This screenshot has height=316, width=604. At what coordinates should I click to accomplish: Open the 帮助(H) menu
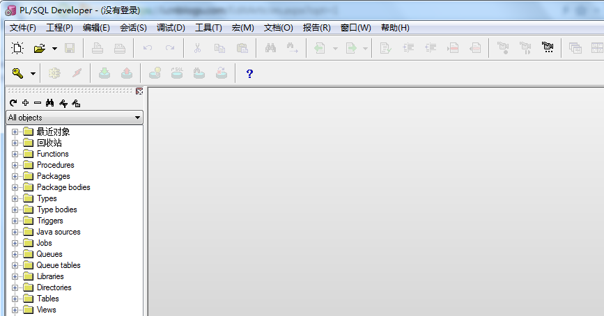point(395,28)
